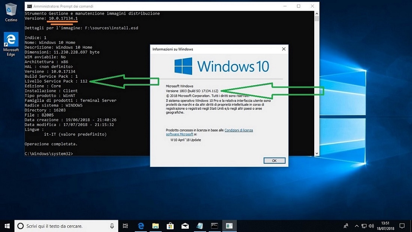Open the clock showing 13:51
The height and width of the screenshot is (232, 412).
pos(385,226)
